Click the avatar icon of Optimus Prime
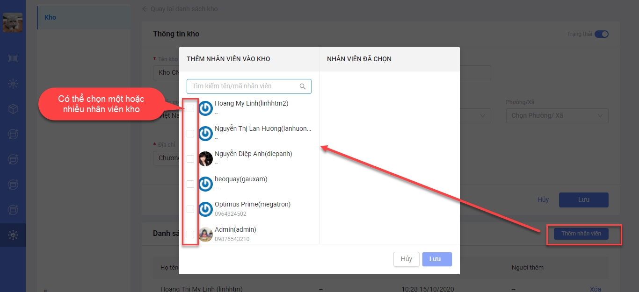The image size is (639, 292). 205,209
